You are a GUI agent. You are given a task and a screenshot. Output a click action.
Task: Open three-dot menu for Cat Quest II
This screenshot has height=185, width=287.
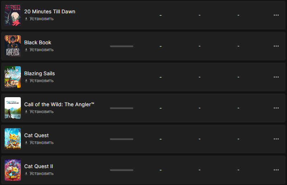[x=276, y=170]
